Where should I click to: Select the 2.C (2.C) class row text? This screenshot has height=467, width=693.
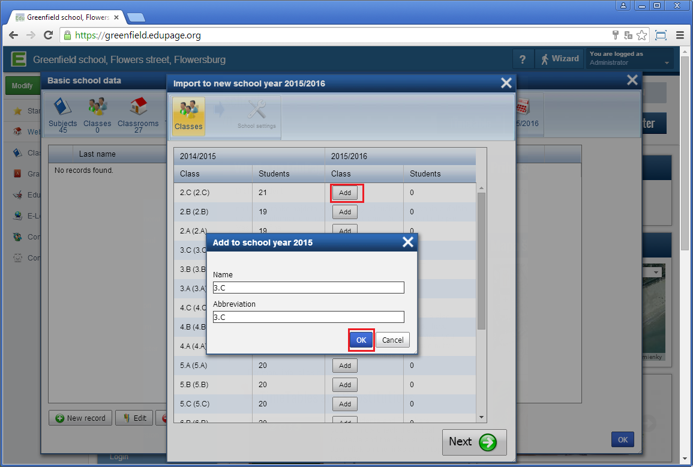point(194,192)
